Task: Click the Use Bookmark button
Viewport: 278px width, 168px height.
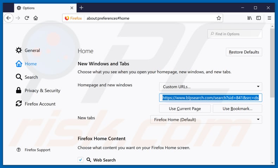Action: click(238, 108)
